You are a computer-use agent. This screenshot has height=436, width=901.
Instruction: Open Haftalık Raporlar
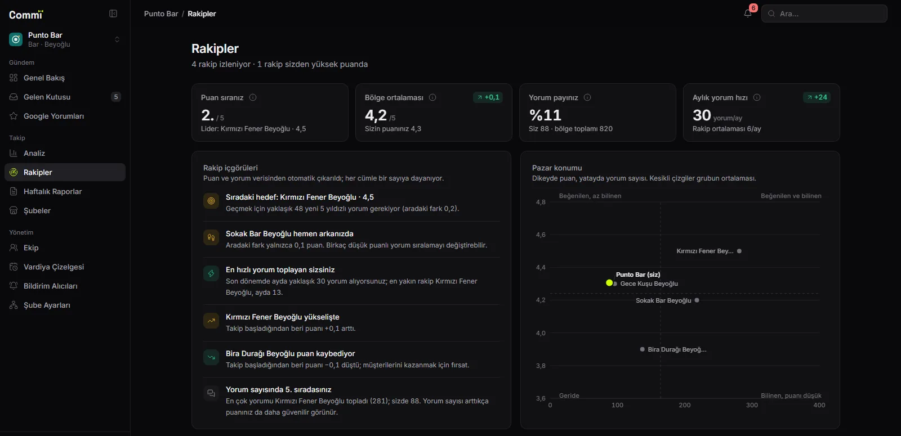65,191
